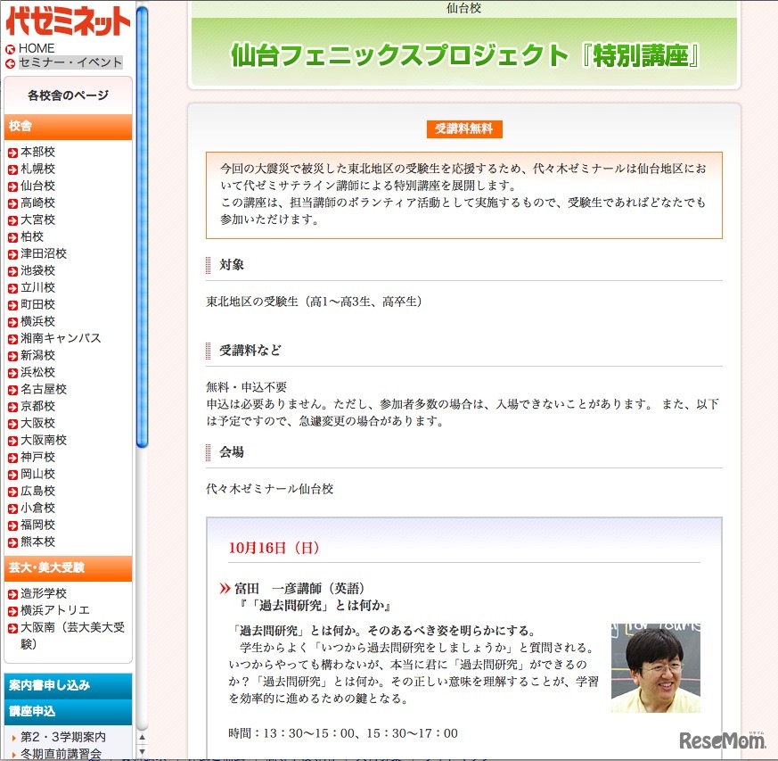Viewport: 778px width, 761px height.
Task: Open the 講座申込 menu item
Action: (x=68, y=711)
